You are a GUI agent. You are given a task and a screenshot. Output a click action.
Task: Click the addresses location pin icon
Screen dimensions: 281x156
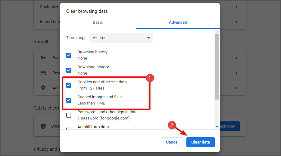click(x=43, y=88)
